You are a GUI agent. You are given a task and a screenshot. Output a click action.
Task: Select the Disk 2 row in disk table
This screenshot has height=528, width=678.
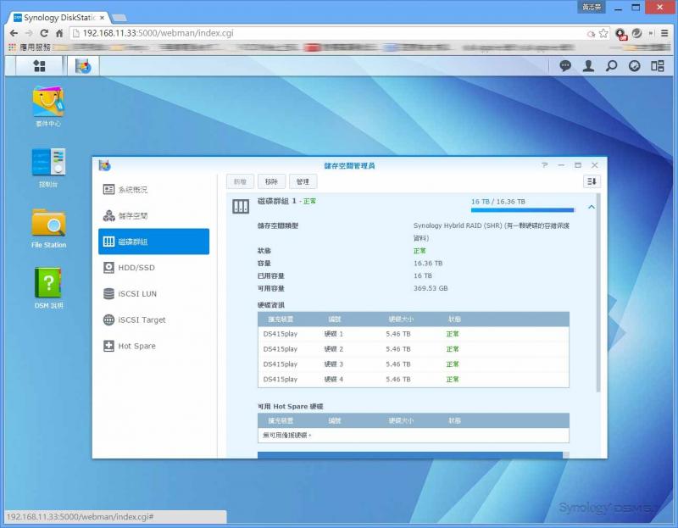[x=413, y=349]
